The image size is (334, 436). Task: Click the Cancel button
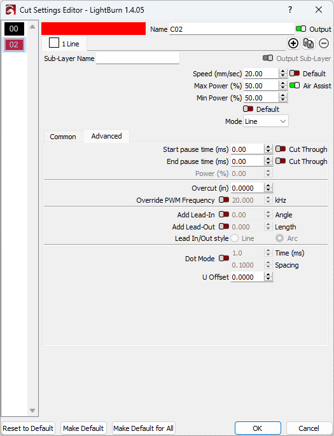[309, 428]
